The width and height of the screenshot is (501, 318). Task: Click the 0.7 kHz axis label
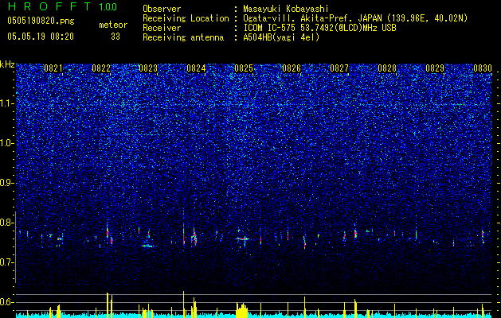[7, 262]
